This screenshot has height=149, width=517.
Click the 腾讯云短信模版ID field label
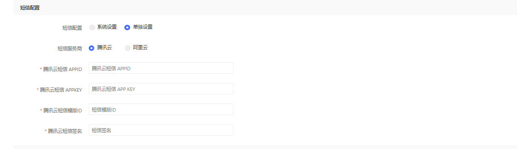pyautogui.click(x=63, y=110)
